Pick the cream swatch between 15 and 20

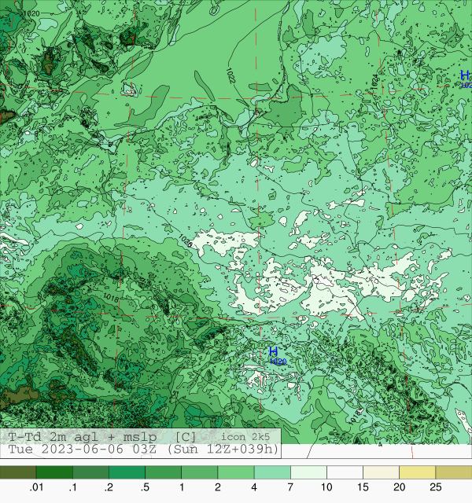(x=381, y=472)
